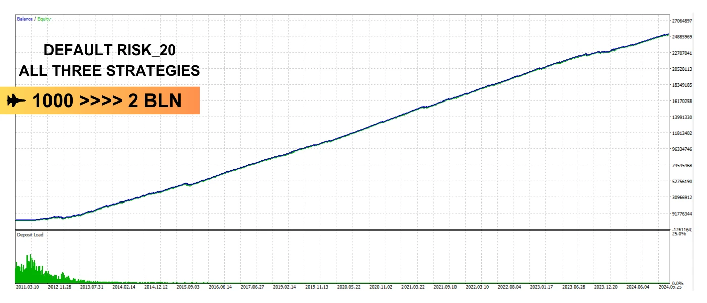707x303 pixels.
Task: Click the Equity legend label
Action: coord(44,19)
